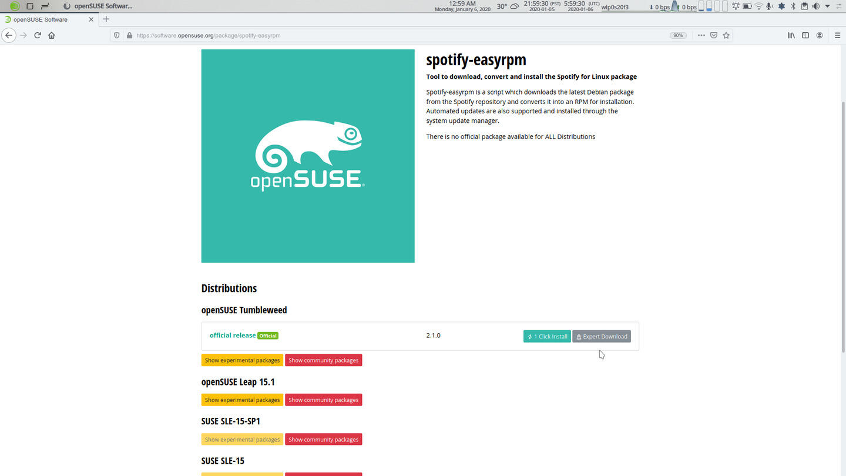Show community packages for openSUSE Tumbleweed

pyautogui.click(x=323, y=360)
